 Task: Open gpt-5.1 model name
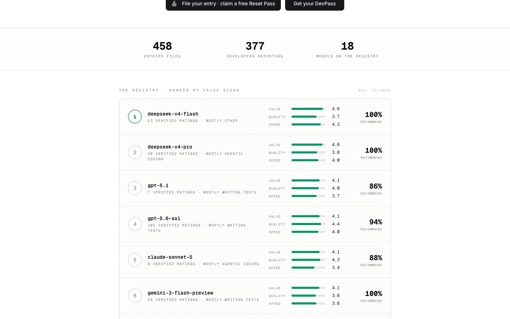click(158, 185)
